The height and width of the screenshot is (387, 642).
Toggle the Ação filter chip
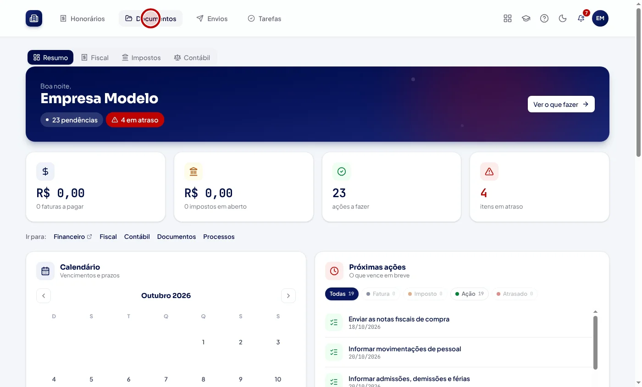coord(470,294)
